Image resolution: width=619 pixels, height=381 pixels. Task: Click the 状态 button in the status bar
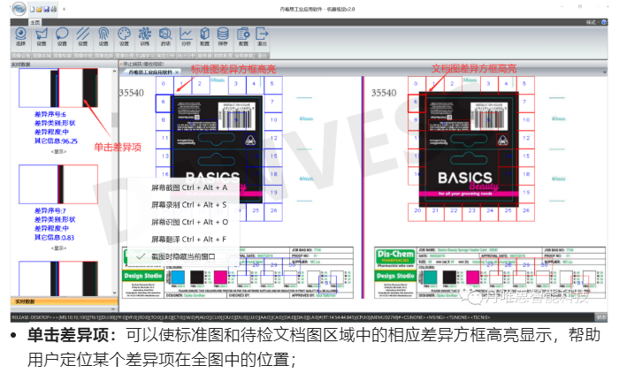tap(601, 317)
